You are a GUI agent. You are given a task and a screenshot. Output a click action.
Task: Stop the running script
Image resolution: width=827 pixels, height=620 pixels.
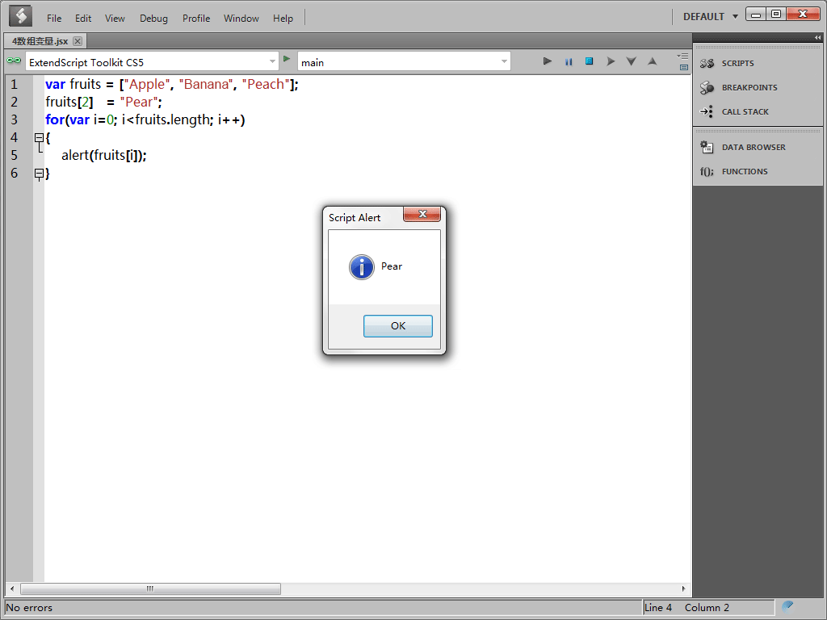pos(589,61)
